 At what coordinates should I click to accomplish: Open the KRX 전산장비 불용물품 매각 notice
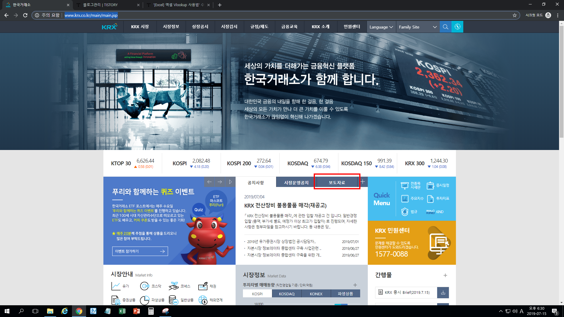coord(285,205)
